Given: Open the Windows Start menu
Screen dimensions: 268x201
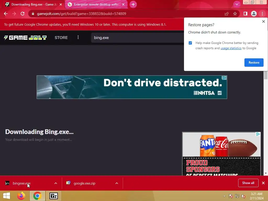Looking at the screenshot, I should pos(7,196).
